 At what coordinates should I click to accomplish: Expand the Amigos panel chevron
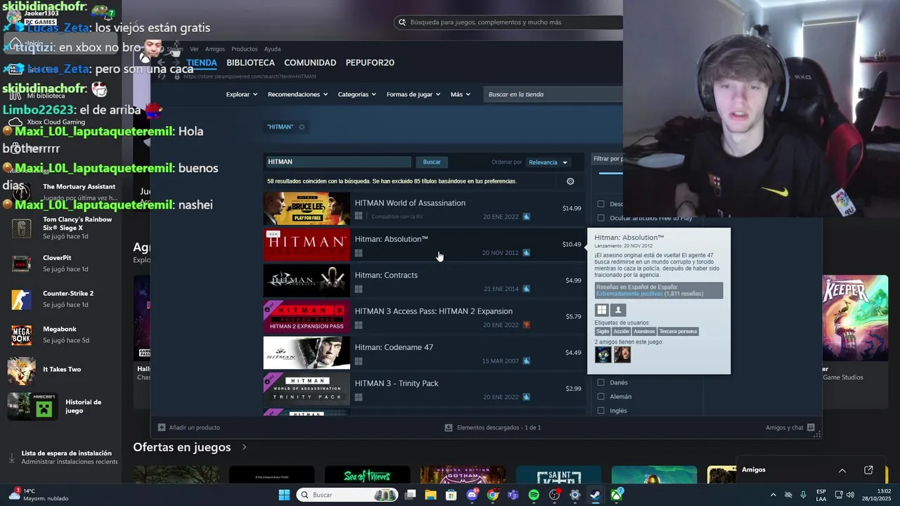[842, 470]
